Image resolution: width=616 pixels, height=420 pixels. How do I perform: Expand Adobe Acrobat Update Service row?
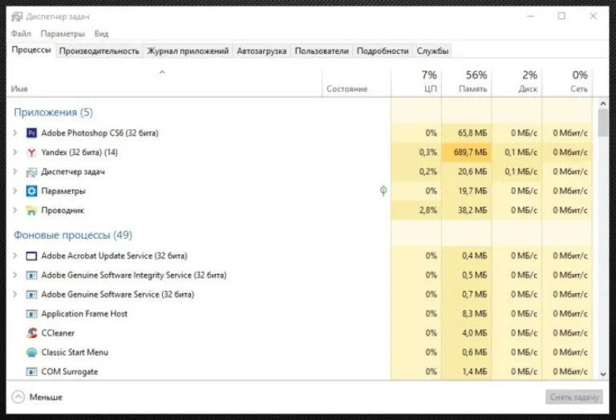15,255
